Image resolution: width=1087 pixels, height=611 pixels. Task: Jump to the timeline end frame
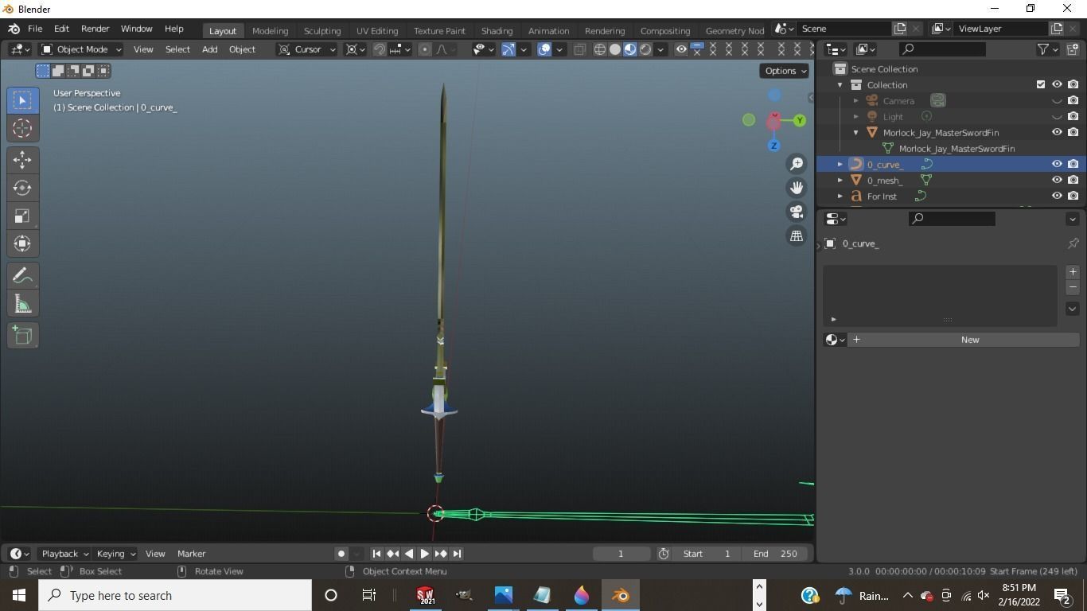click(x=457, y=554)
